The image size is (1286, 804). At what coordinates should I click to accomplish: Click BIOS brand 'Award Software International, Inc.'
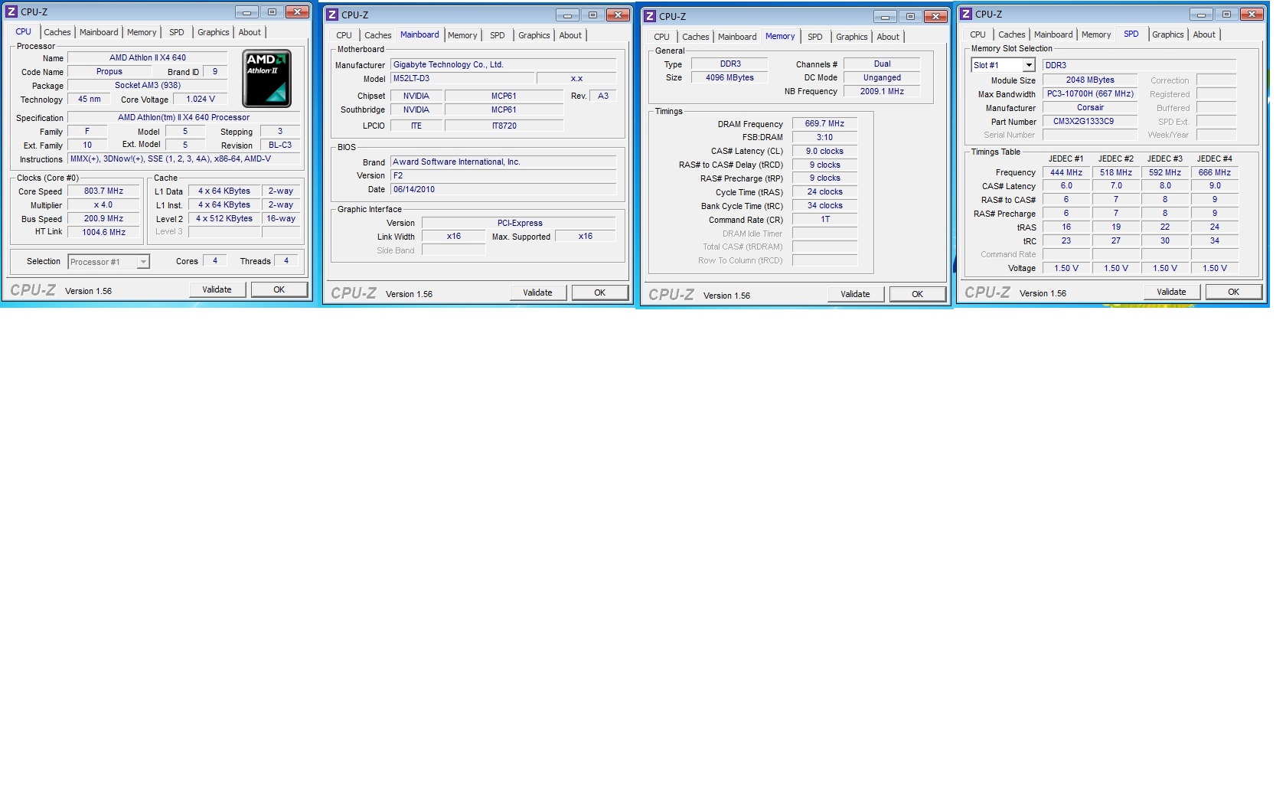click(x=503, y=162)
